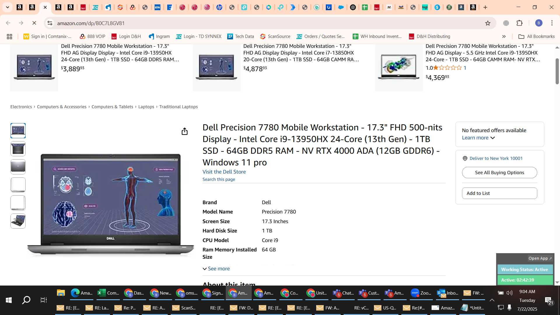The width and height of the screenshot is (560, 315).
Task: Open the clock and date 9:04 AM
Action: [527, 300]
